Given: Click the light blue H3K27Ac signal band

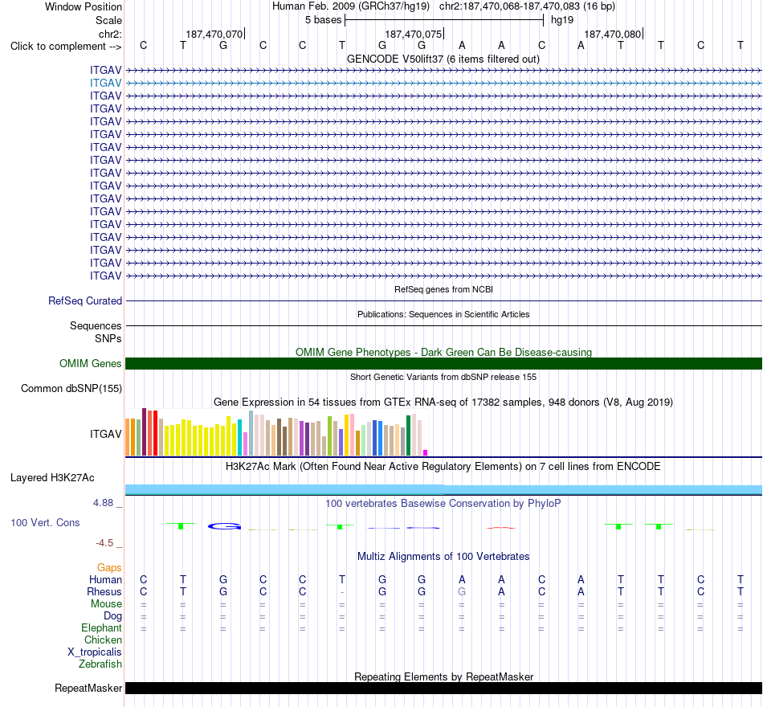Looking at the screenshot, I should (443, 490).
